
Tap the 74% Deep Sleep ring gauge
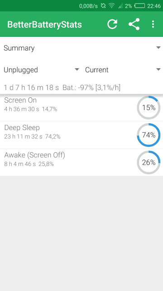point(149,135)
